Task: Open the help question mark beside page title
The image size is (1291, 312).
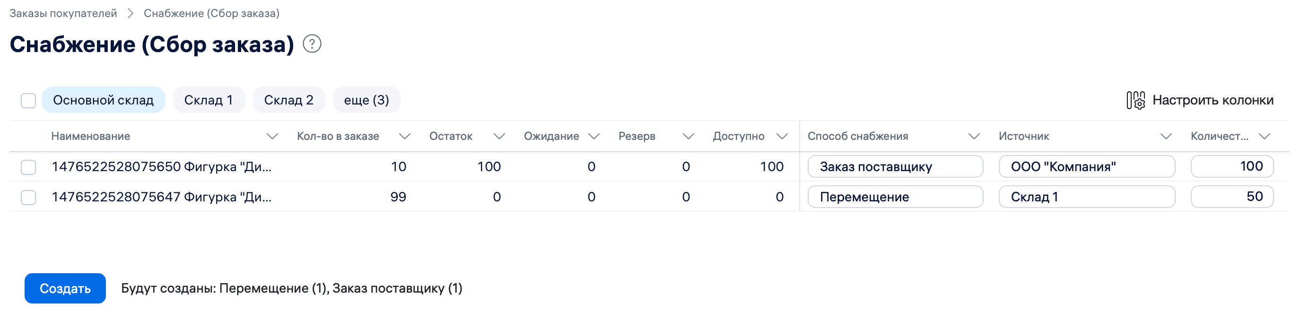Action: click(312, 45)
